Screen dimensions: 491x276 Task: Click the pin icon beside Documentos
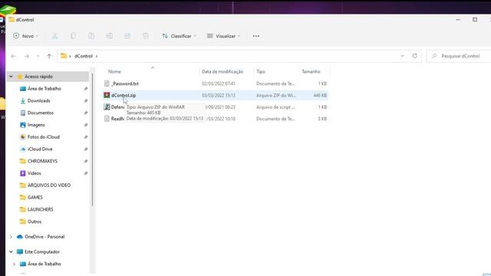click(x=85, y=113)
